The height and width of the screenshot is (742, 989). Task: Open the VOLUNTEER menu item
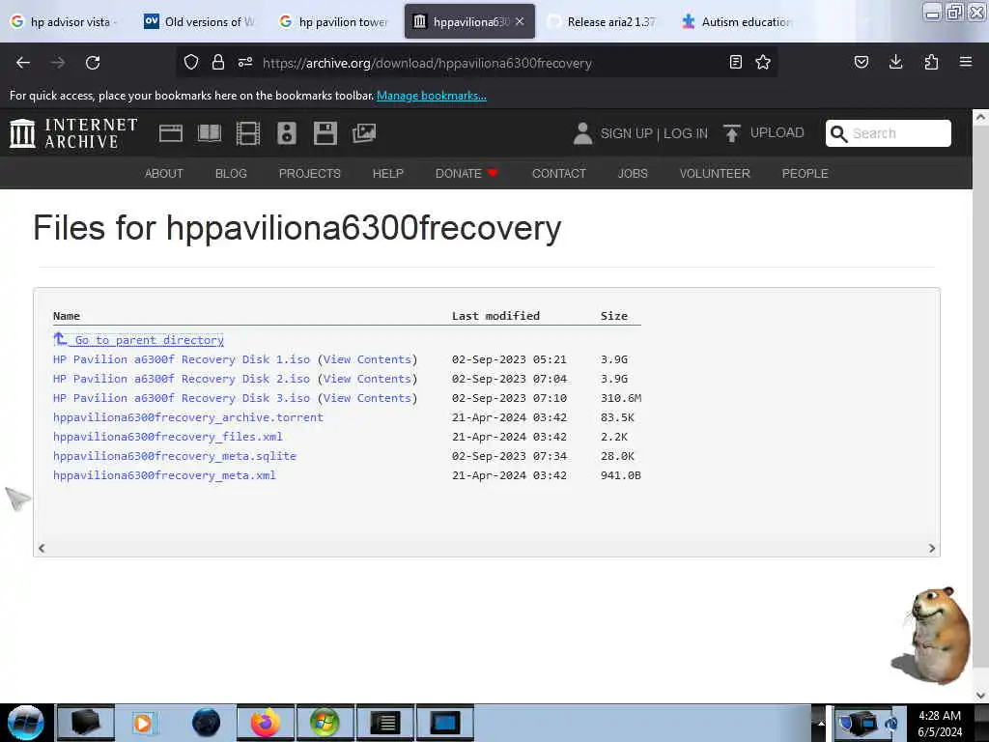click(x=715, y=174)
